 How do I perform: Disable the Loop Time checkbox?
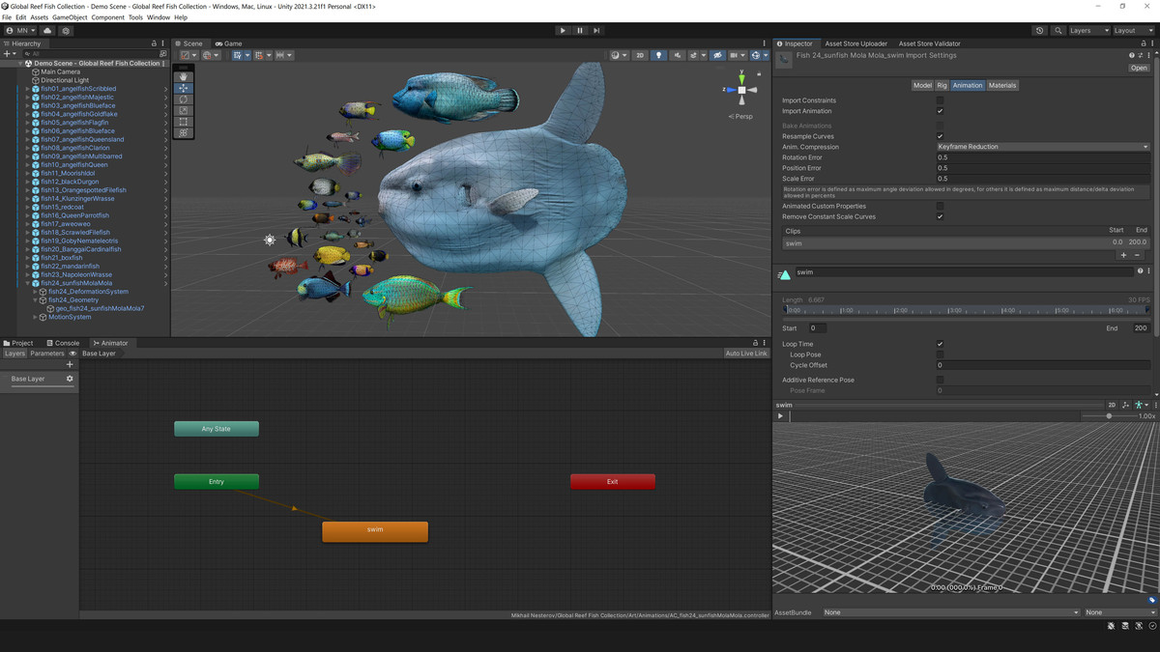click(938, 344)
